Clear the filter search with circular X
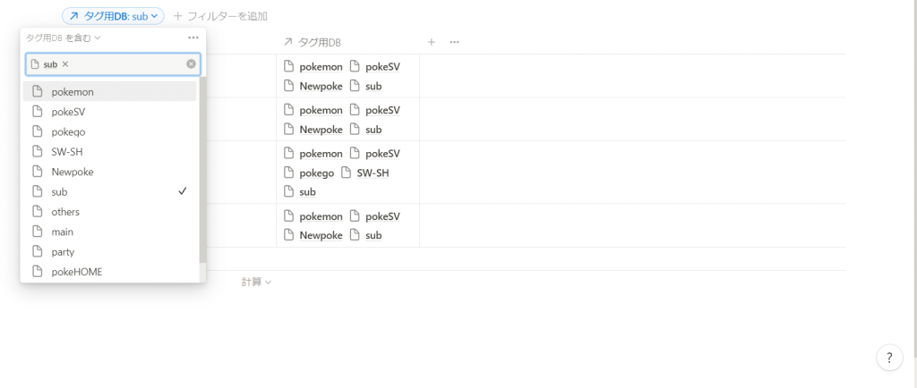The image size is (917, 388). pos(192,64)
